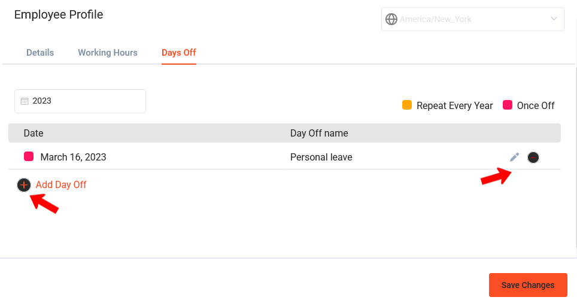Click the Day Off name column header
The width and height of the screenshot is (577, 306).
[x=319, y=134]
